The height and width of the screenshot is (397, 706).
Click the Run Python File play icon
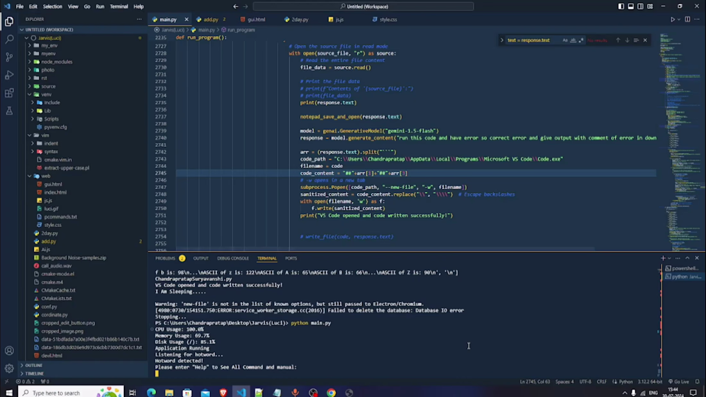[672, 19]
